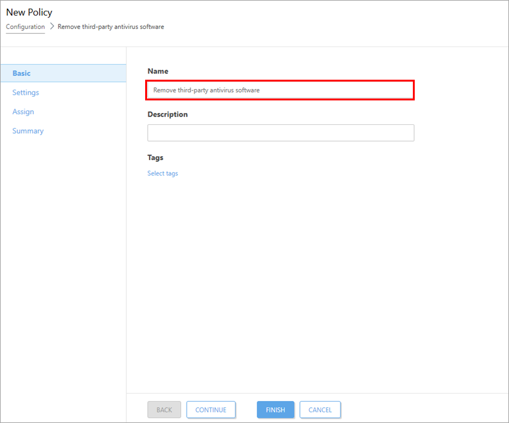Focus the empty Description text field
The height and width of the screenshot is (423, 509).
click(281, 133)
